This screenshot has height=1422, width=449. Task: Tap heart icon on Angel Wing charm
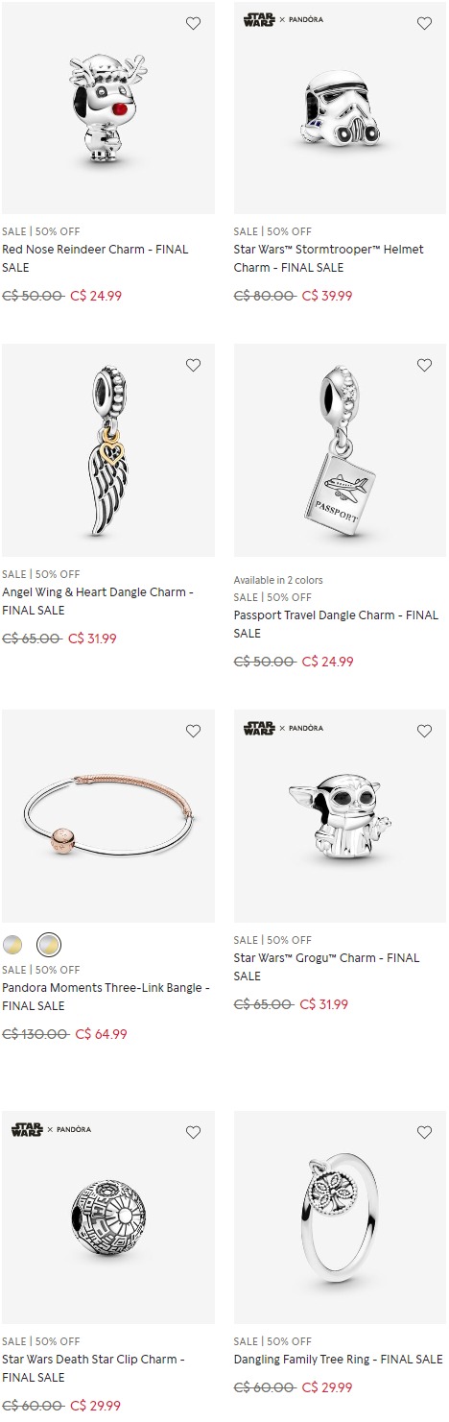pyautogui.click(x=193, y=365)
